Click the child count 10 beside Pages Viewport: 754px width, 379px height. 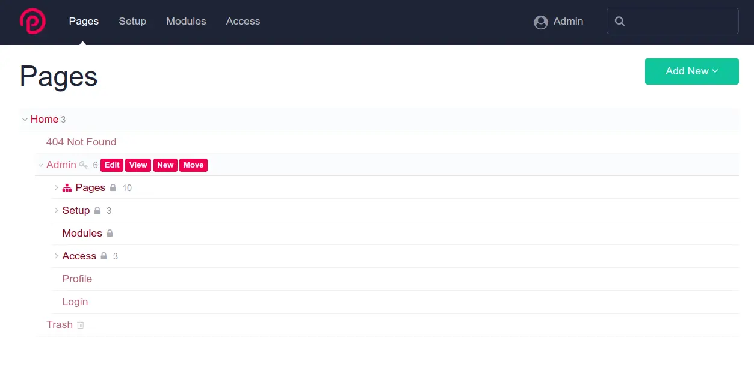point(127,188)
